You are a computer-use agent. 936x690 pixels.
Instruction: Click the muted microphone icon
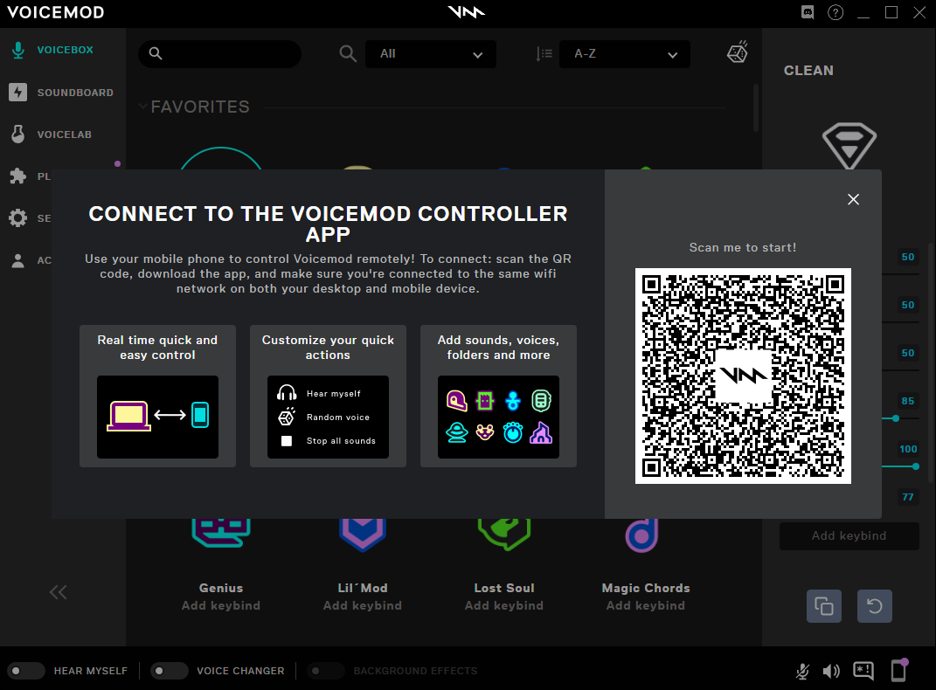(x=802, y=672)
